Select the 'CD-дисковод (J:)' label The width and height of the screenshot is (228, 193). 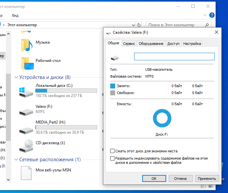tap(50, 143)
